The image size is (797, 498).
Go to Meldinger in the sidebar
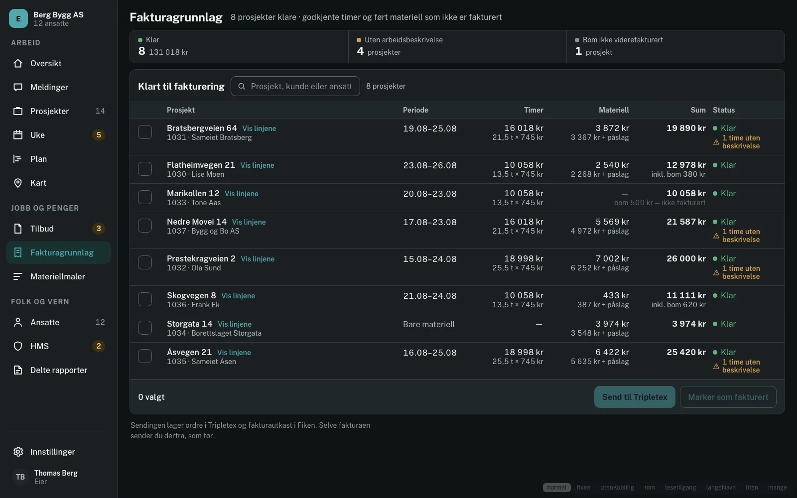(x=58, y=87)
